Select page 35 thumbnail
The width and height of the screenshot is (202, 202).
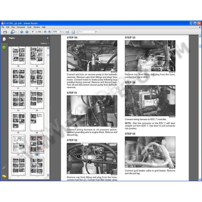(18, 122)
